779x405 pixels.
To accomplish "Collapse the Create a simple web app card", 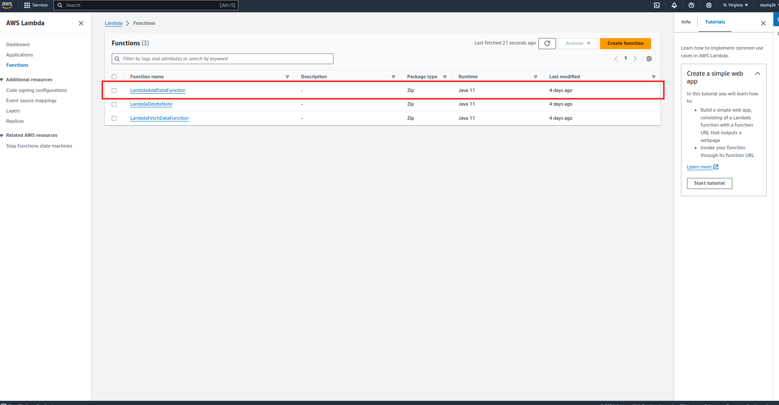I will pyautogui.click(x=758, y=74).
